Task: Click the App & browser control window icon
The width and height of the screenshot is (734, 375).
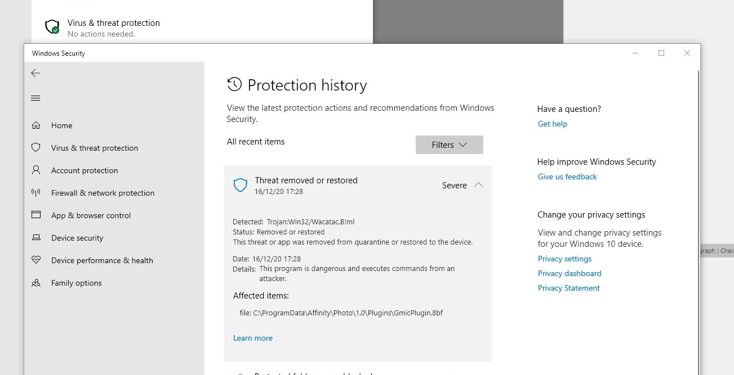Action: (x=36, y=215)
